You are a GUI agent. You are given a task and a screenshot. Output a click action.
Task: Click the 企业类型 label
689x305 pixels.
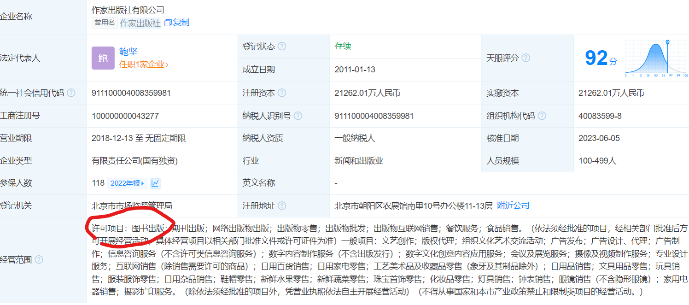coord(16,161)
